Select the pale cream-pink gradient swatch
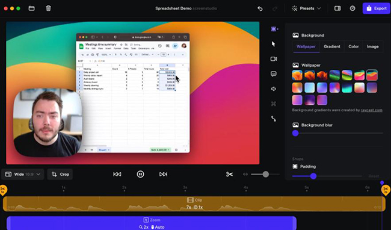Screen dimensions: 391x230 pyautogui.click(x=360, y=88)
